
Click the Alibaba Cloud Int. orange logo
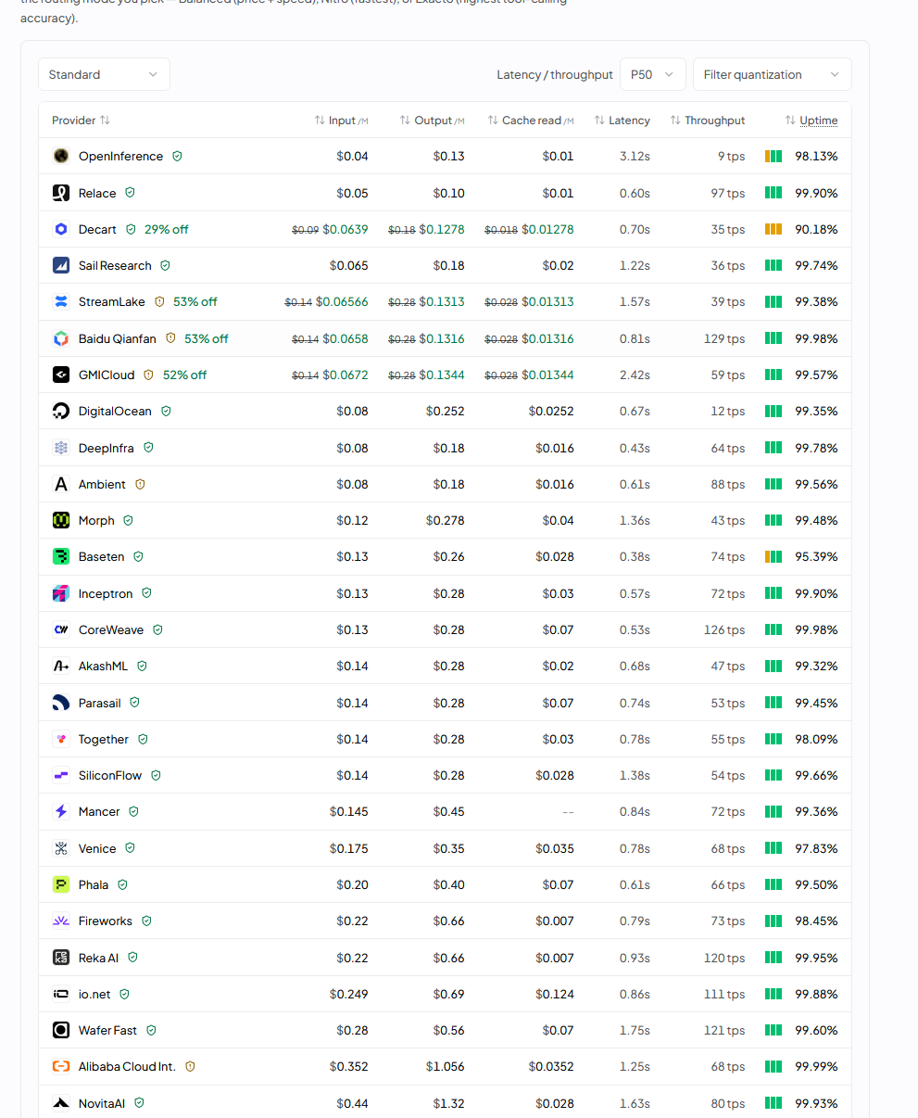click(61, 1066)
